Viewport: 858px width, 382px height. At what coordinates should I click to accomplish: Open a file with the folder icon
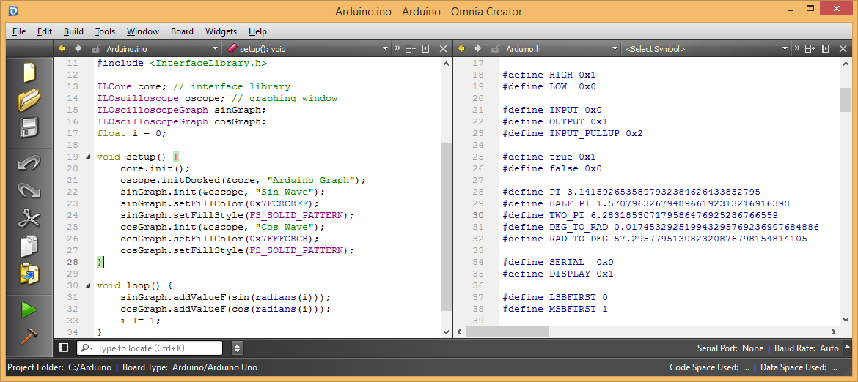coord(29,100)
